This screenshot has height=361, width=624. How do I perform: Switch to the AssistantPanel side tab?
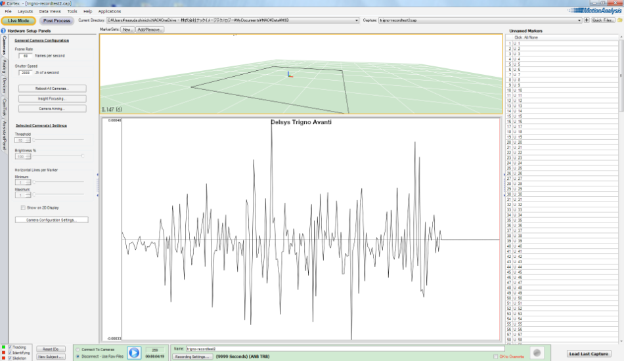click(x=5, y=136)
